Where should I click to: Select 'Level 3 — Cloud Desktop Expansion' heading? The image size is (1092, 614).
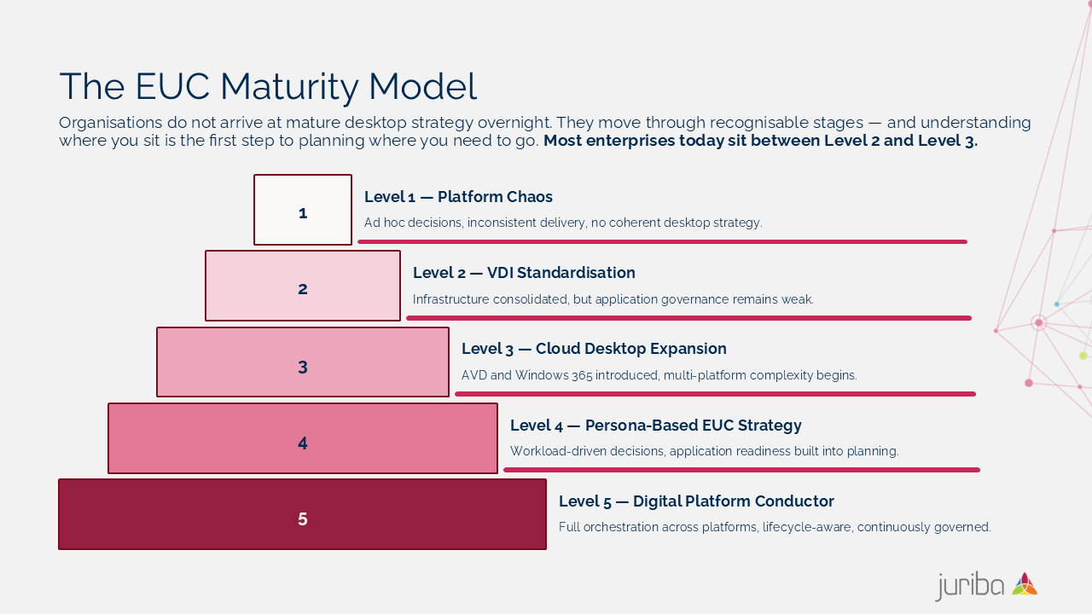[594, 349]
